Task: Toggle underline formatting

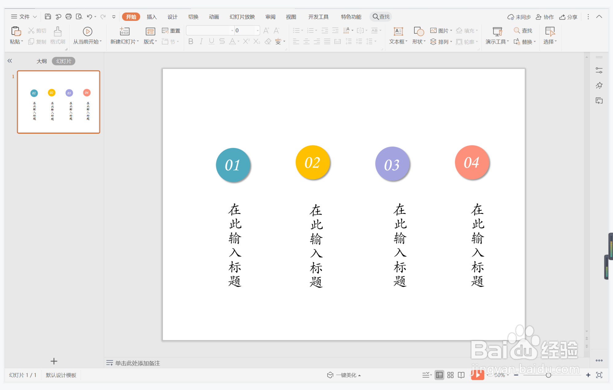Action: click(212, 41)
